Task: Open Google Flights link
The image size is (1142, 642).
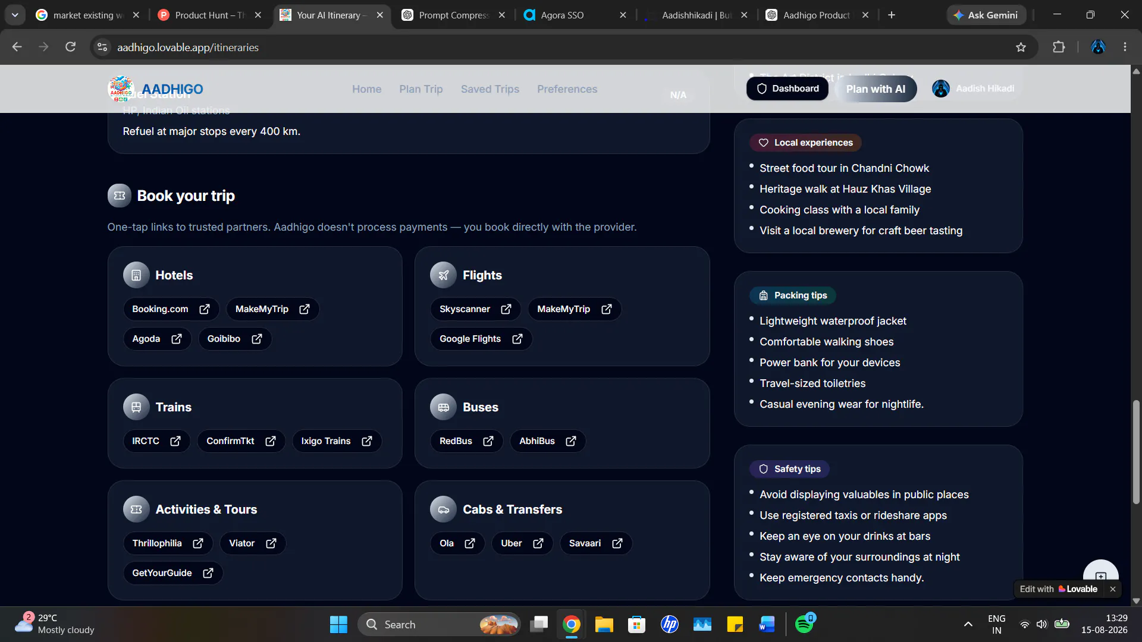Action: (x=481, y=339)
